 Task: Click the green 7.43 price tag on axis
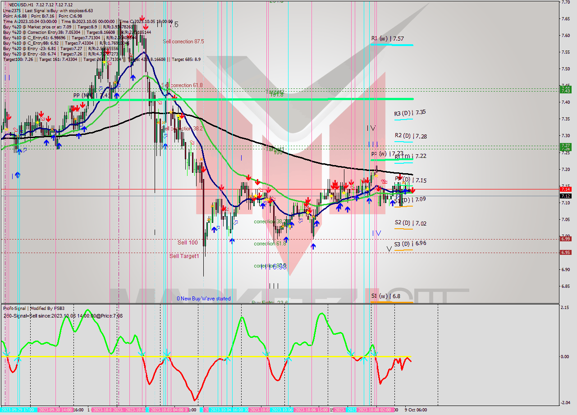[x=565, y=91]
